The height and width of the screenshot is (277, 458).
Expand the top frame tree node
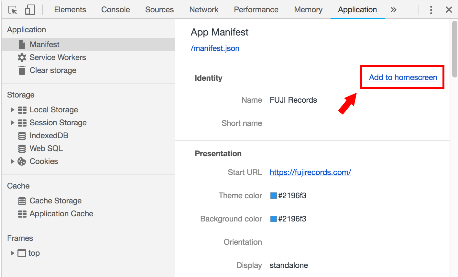point(13,253)
